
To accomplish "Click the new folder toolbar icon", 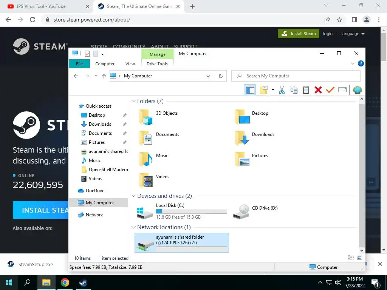I will pyautogui.click(x=263, y=90).
